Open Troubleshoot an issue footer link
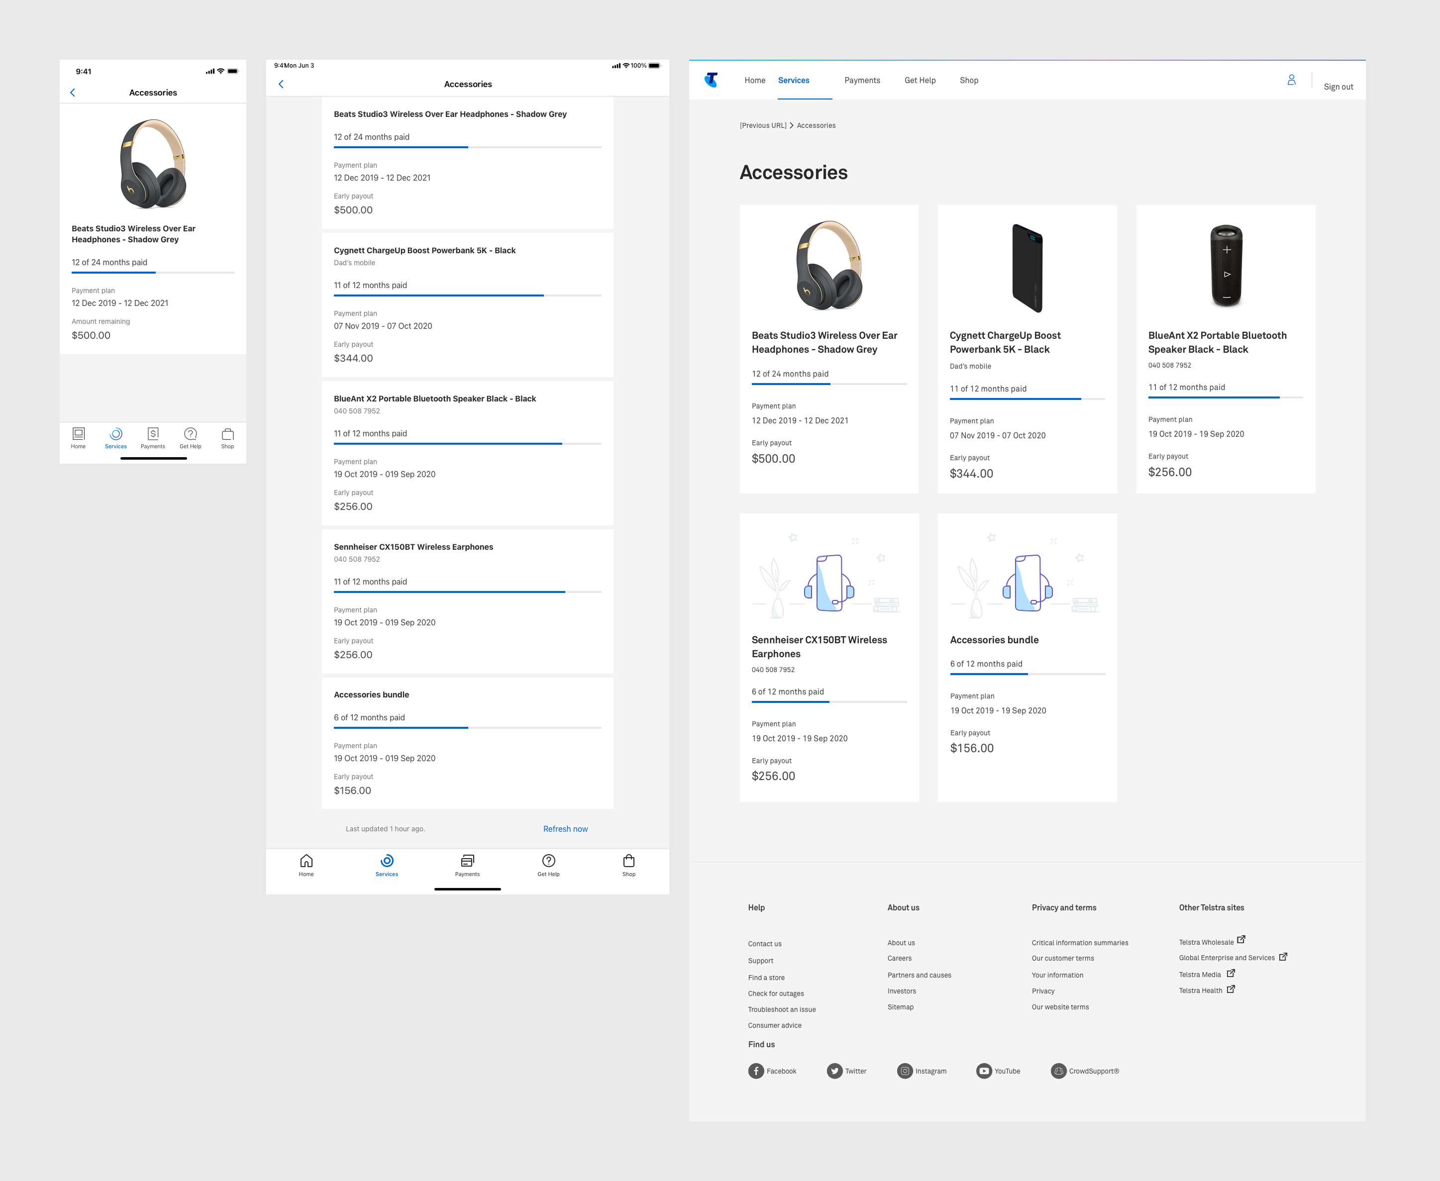Screen dimensions: 1440x1181 click(781, 1009)
